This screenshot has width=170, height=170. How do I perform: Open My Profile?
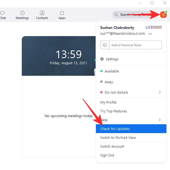click(108, 102)
